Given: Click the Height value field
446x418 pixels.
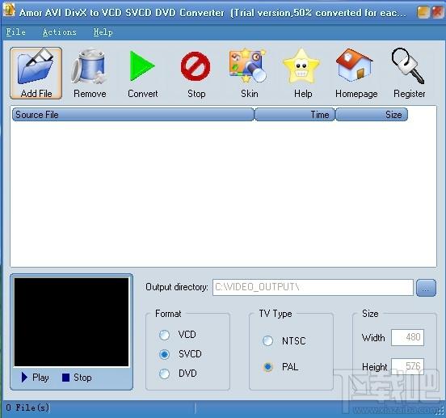Looking at the screenshot, I should (407, 366).
